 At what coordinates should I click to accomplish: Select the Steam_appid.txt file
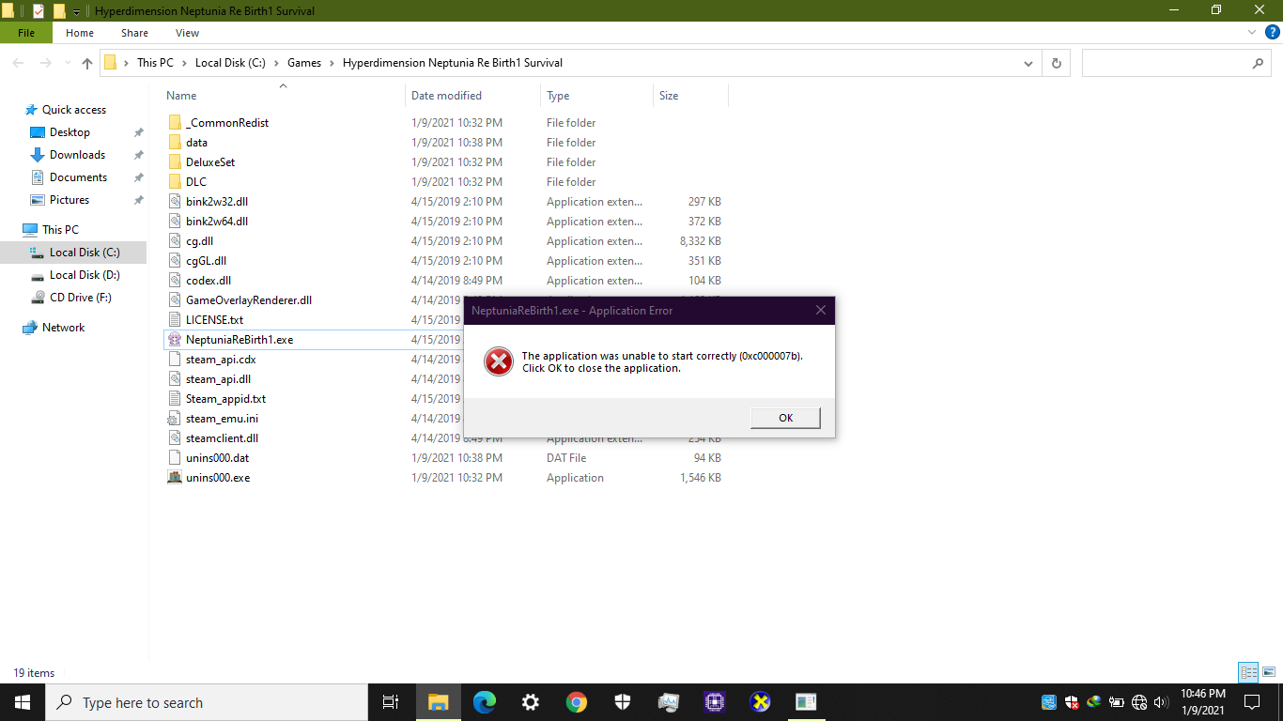tap(225, 399)
